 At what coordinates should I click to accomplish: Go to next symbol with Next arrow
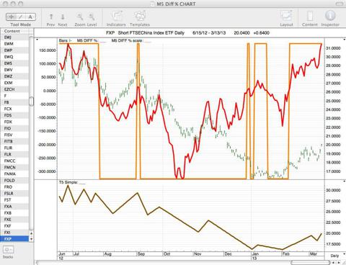coord(63,17)
